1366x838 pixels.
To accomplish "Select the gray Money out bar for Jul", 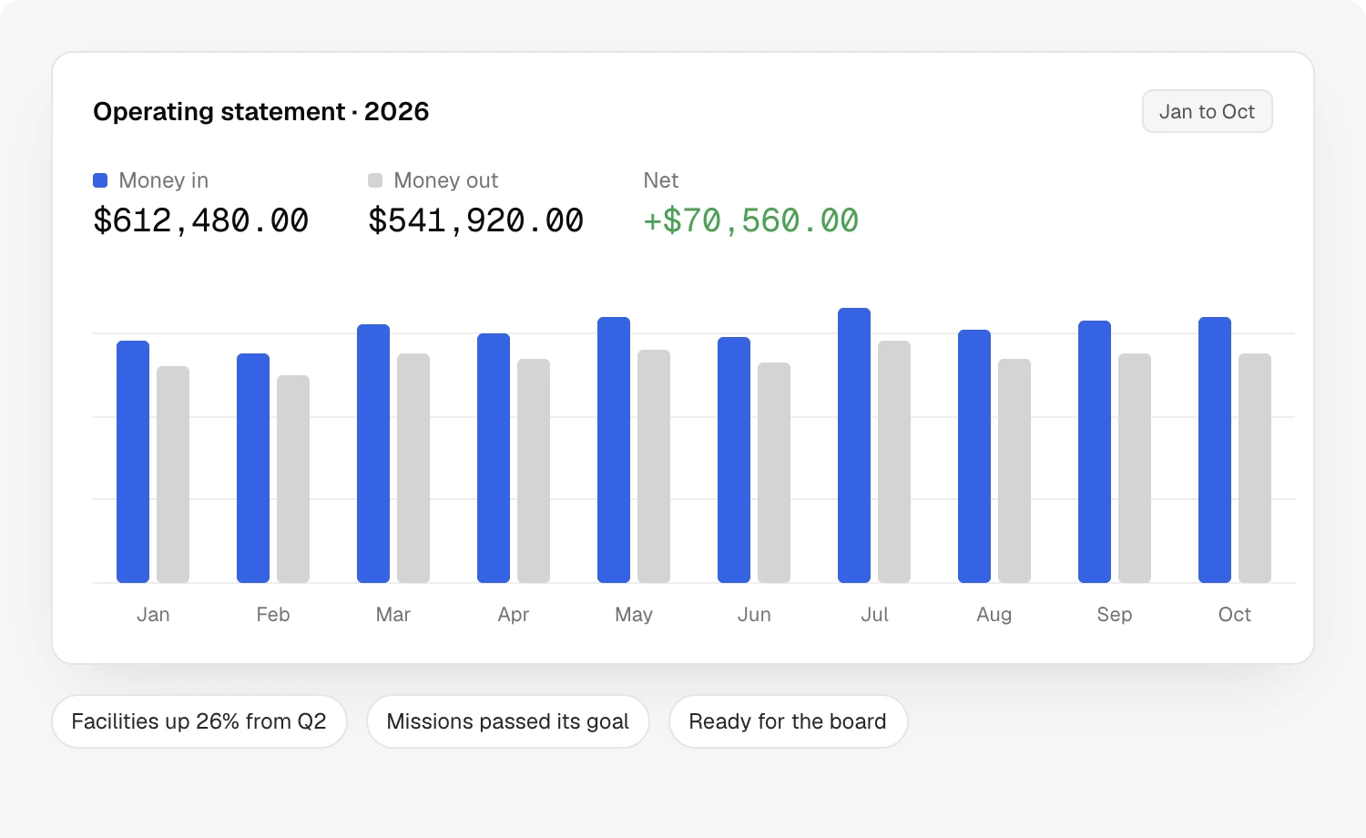I will click(894, 462).
